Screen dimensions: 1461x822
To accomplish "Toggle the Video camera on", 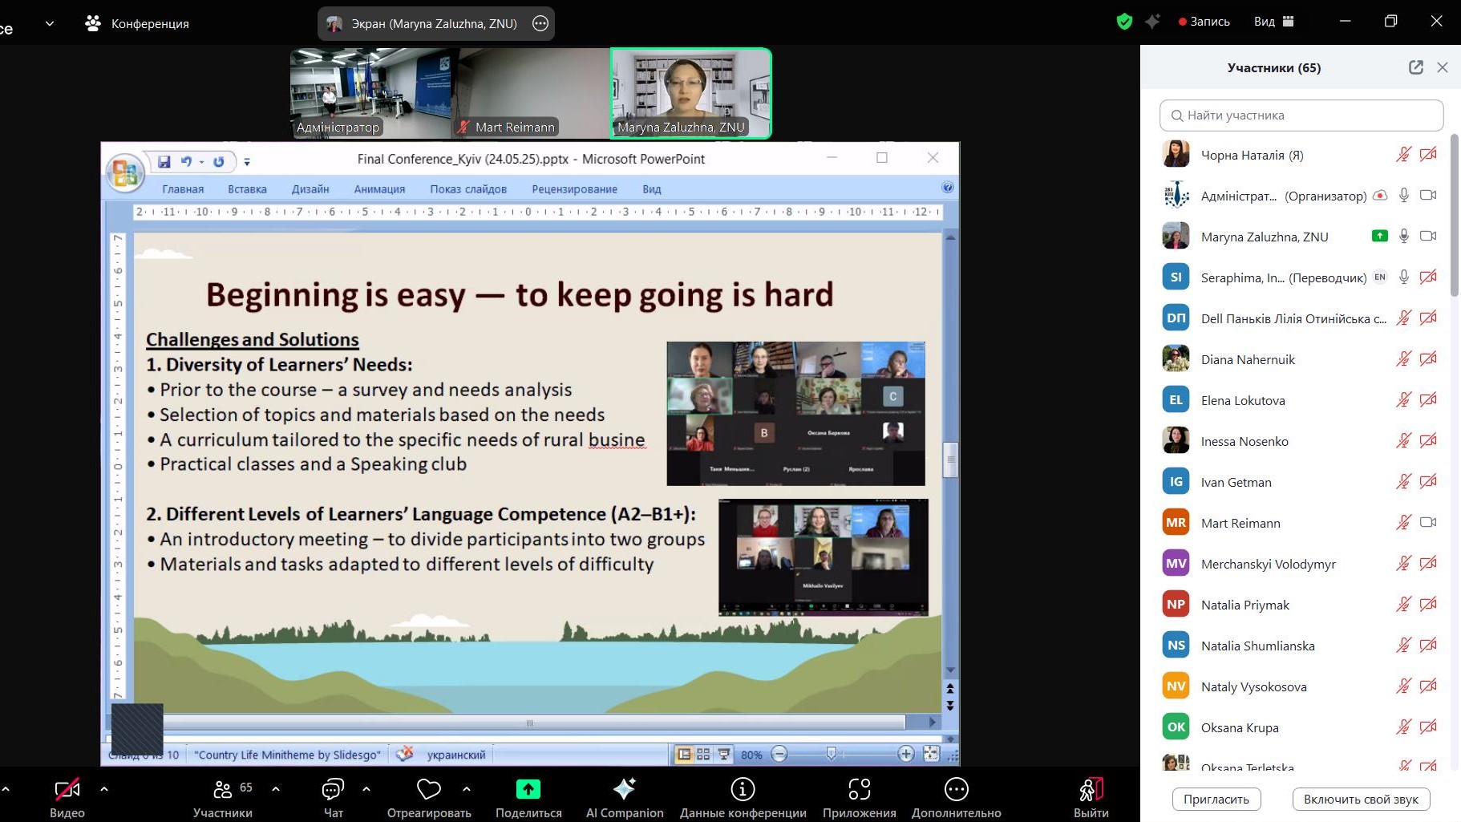I will (x=67, y=790).
